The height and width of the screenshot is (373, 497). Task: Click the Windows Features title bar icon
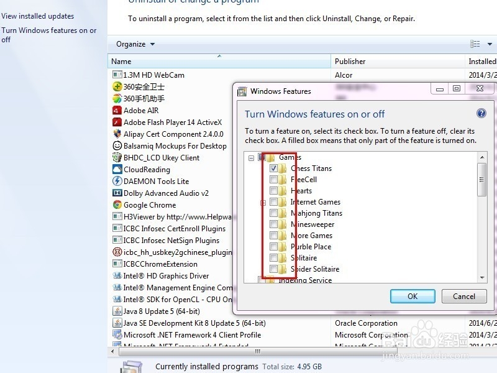coord(242,91)
